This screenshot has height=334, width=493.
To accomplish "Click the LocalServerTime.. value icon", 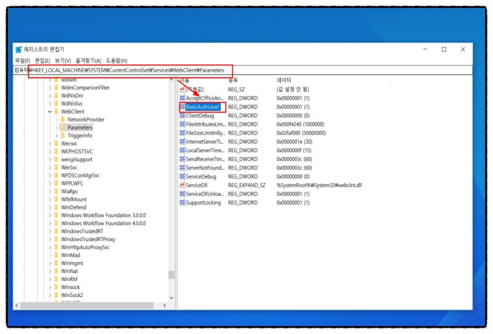I will point(182,150).
